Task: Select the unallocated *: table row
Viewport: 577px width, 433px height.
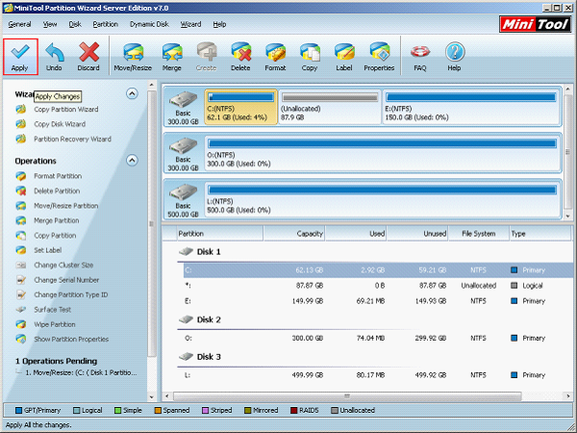Action: coord(378,286)
